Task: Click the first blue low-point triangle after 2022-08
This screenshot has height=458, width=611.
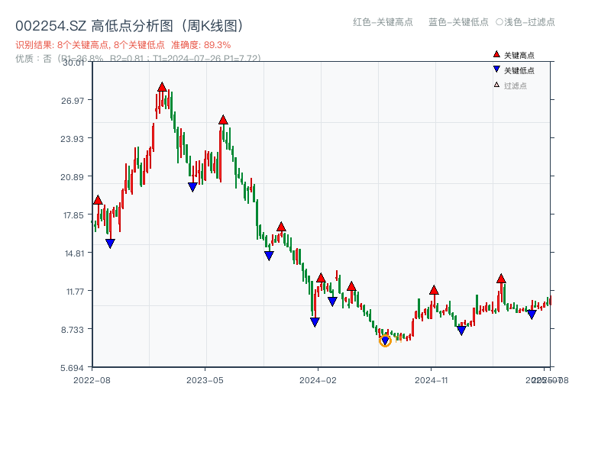Action: (x=112, y=242)
